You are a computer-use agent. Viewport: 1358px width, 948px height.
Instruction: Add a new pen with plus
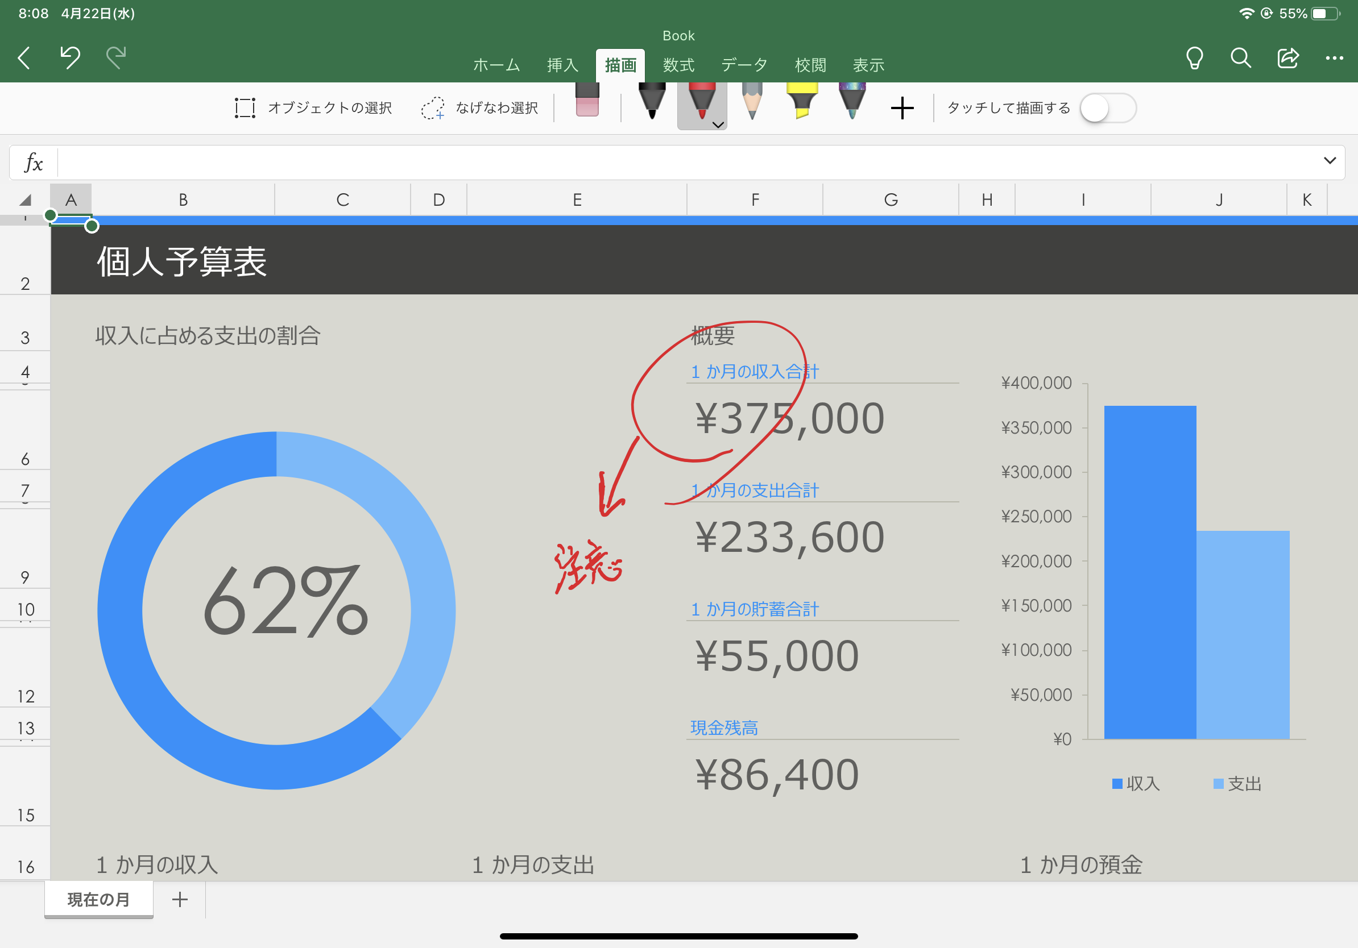pyautogui.click(x=902, y=108)
